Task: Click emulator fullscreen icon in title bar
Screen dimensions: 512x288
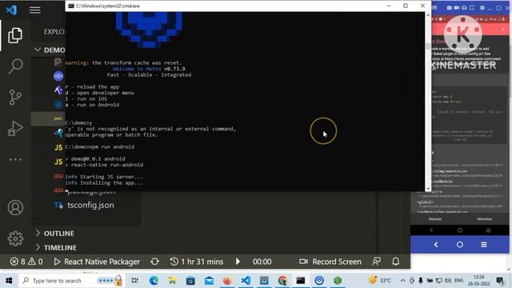Action: pyautogui.click(x=471, y=7)
